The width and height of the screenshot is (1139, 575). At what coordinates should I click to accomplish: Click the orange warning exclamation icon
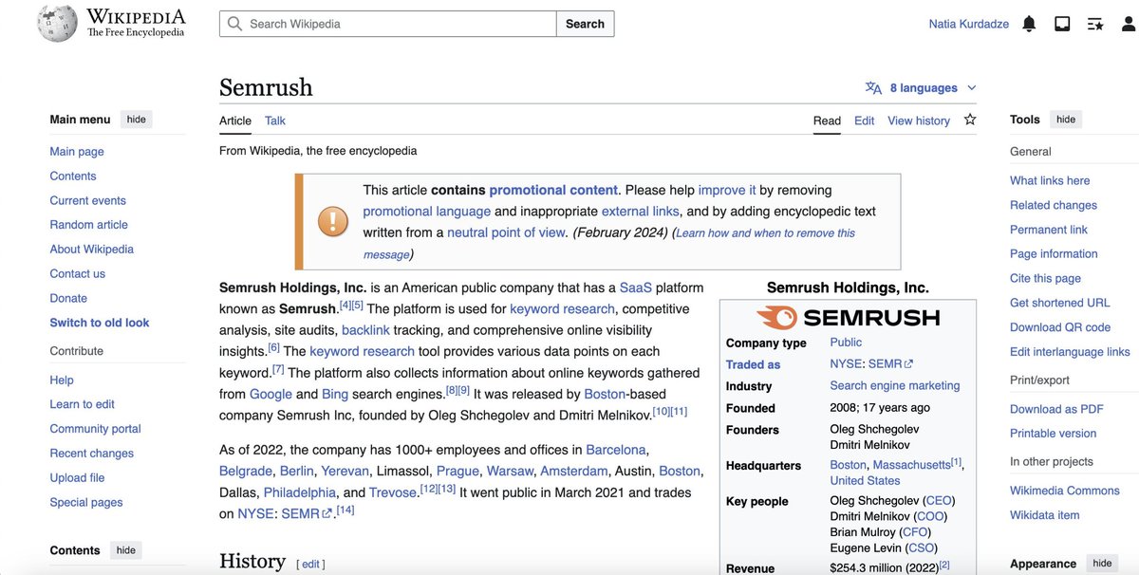[x=333, y=222]
